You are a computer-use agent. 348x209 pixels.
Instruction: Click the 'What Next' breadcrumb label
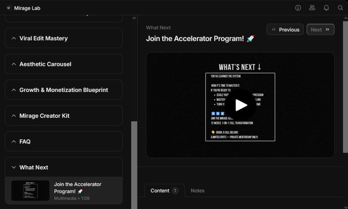click(158, 28)
